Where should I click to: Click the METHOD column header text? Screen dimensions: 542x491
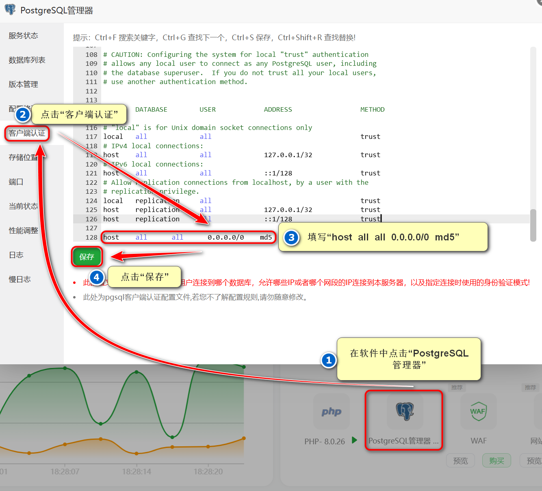372,109
